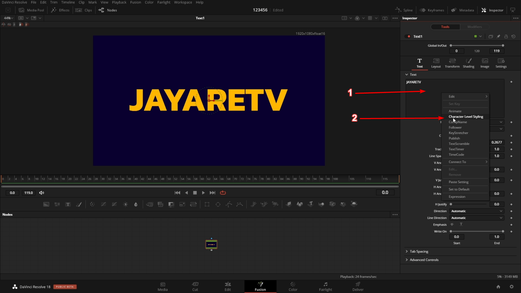Image resolution: width=521 pixels, height=293 pixels.
Task: Click the Inspector button in the top bar
Action: (x=492, y=10)
